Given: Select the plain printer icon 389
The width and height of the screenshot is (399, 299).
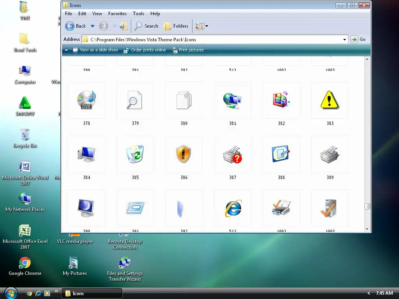Looking at the screenshot, I should pyautogui.click(x=330, y=154).
